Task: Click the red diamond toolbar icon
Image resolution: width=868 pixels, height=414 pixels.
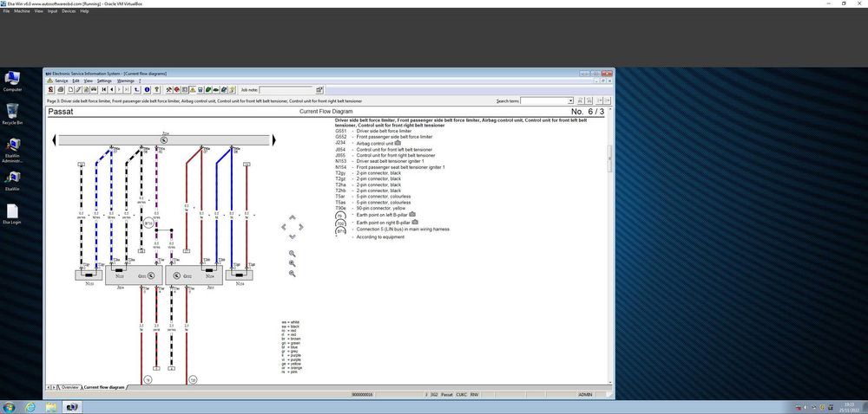Action: (176, 89)
